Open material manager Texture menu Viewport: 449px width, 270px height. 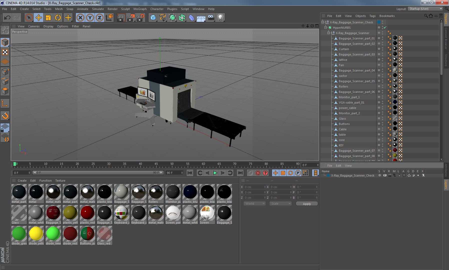point(60,180)
